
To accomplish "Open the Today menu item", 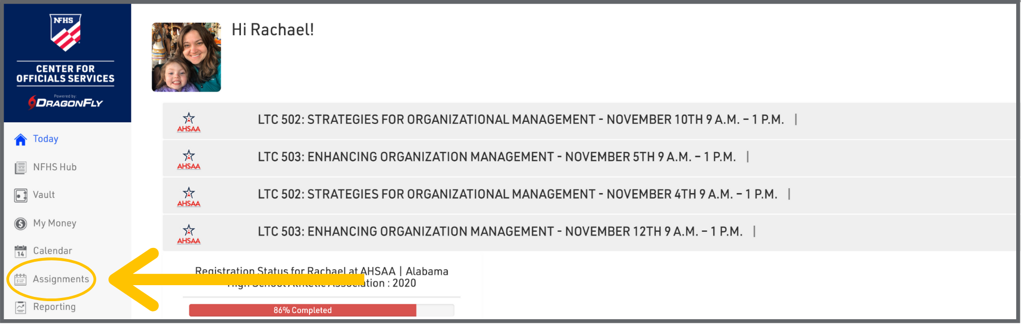I will click(x=46, y=139).
